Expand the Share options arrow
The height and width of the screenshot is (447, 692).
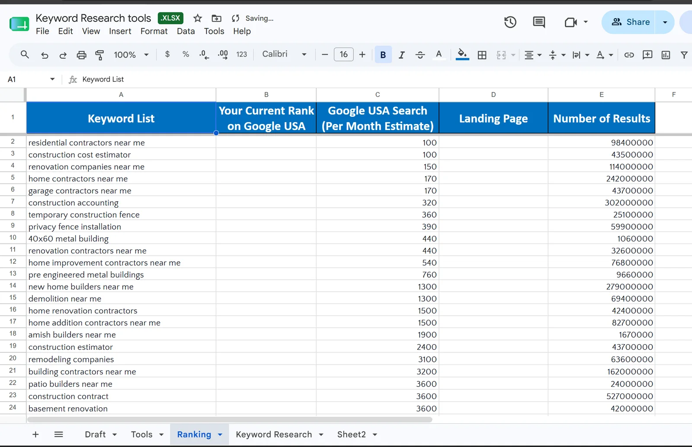(665, 22)
